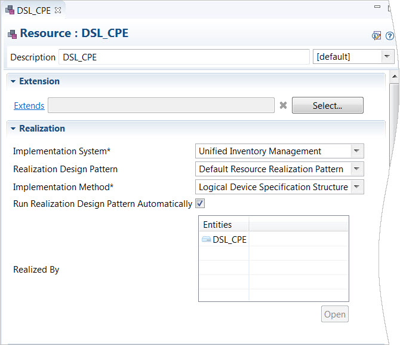
Task: Clear the Extends value with X icon
Action: coord(283,105)
